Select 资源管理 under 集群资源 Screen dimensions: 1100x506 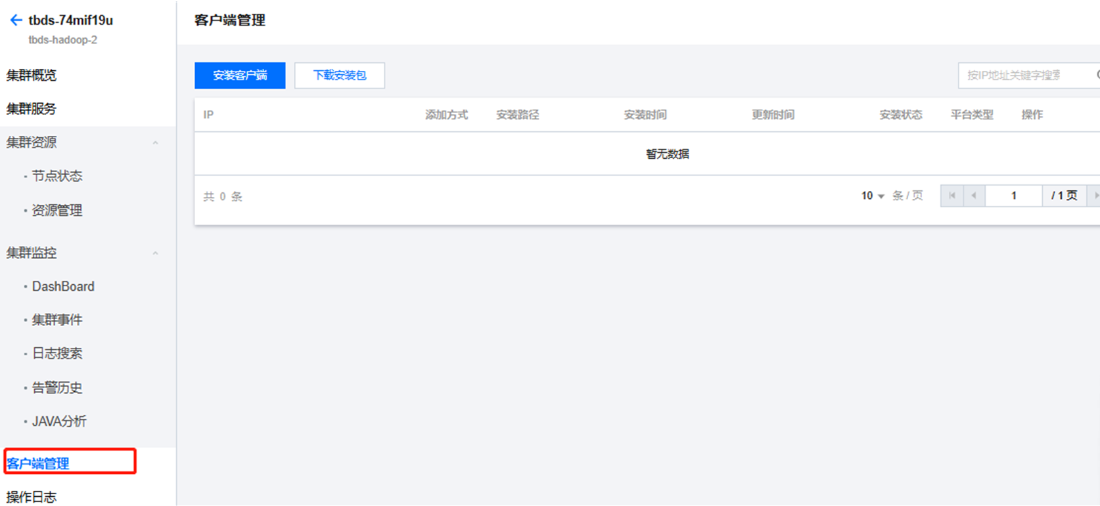pyautogui.click(x=57, y=211)
